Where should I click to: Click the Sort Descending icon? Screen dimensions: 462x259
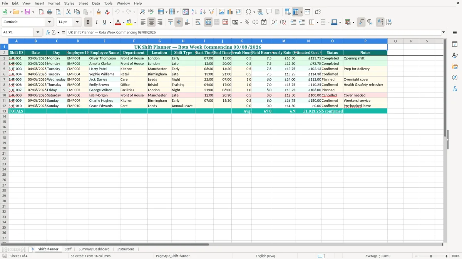tap(203, 12)
